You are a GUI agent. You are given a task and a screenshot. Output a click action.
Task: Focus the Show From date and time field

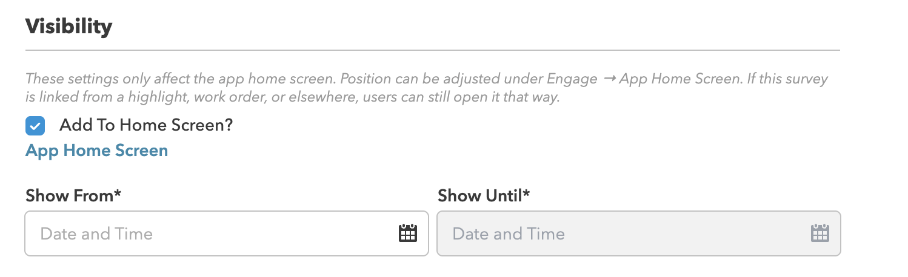coord(227,233)
